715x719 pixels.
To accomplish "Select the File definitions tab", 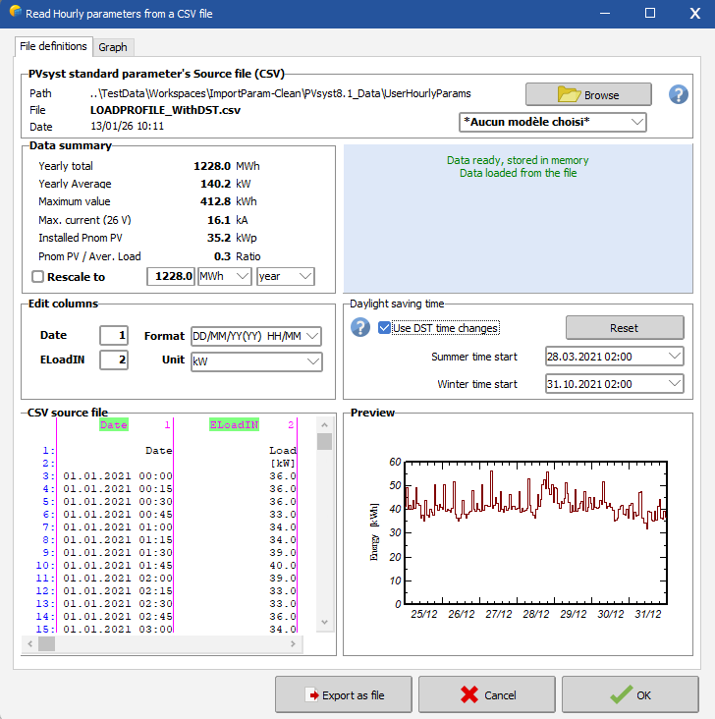I will (x=54, y=46).
